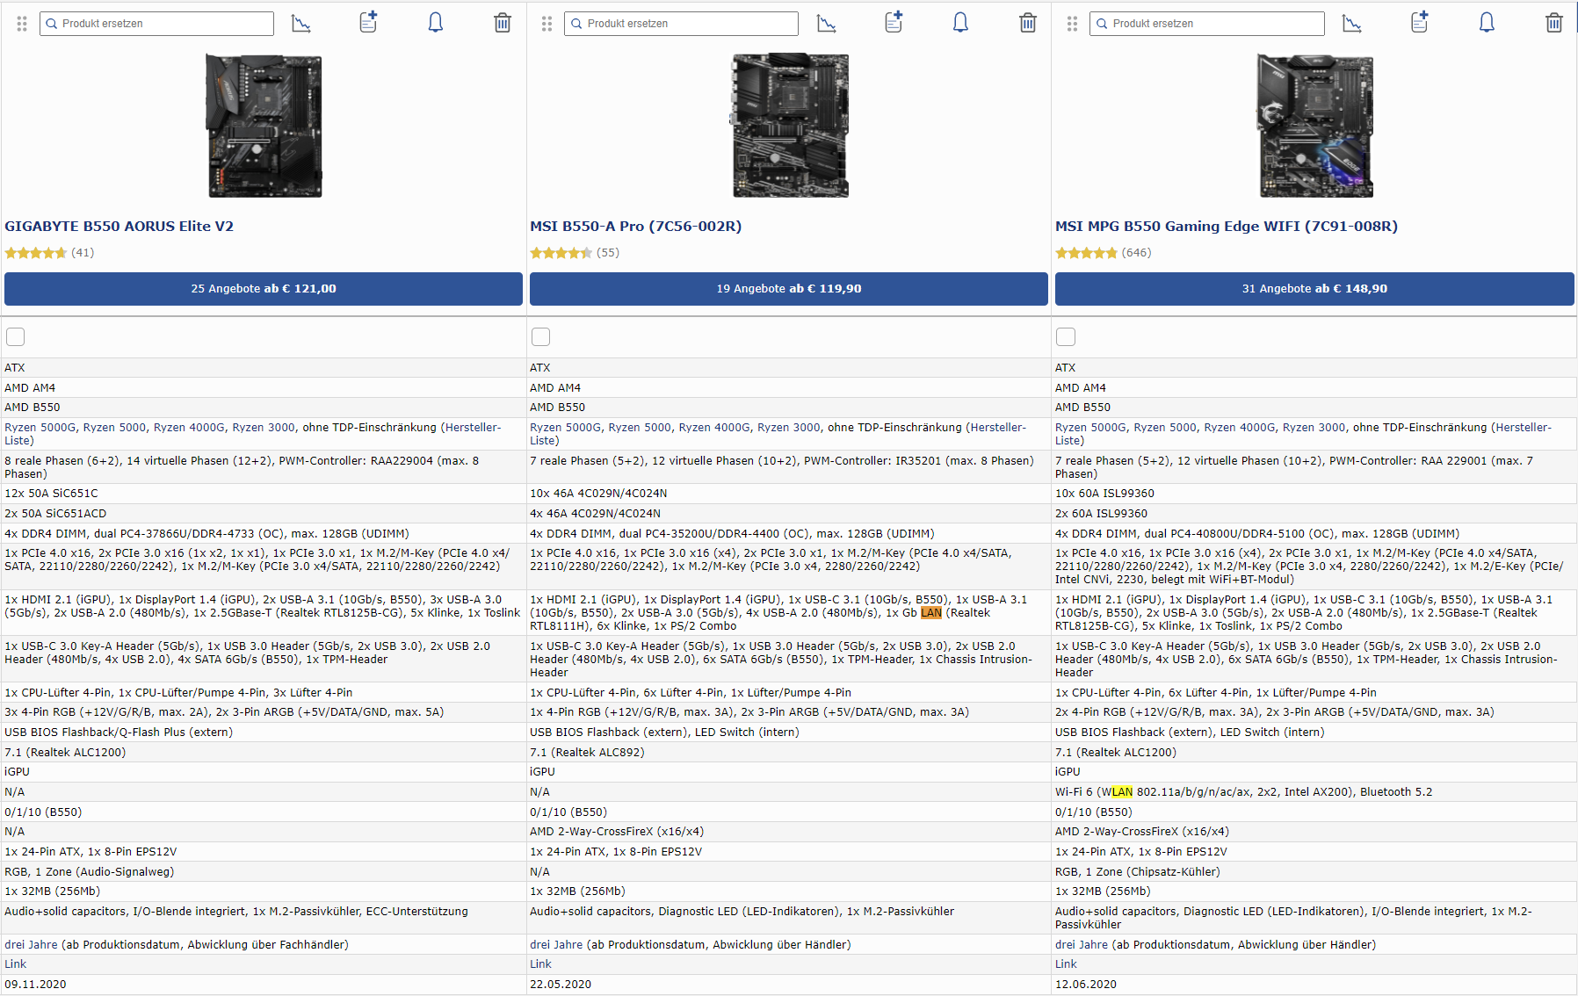Set price alert bell for MSI MPG B550 Gaming Edge
This screenshot has width=1578, height=996.
point(1487,22)
